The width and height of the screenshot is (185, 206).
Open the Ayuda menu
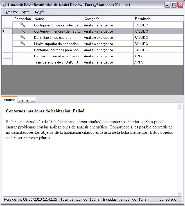click(x=39, y=12)
